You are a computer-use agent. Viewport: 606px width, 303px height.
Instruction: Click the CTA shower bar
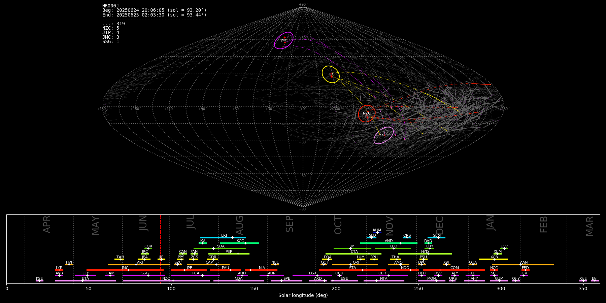[x=353, y=254]
